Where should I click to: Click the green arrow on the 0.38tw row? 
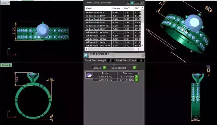(136, 80)
